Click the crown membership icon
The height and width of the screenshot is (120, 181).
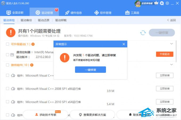156,3
